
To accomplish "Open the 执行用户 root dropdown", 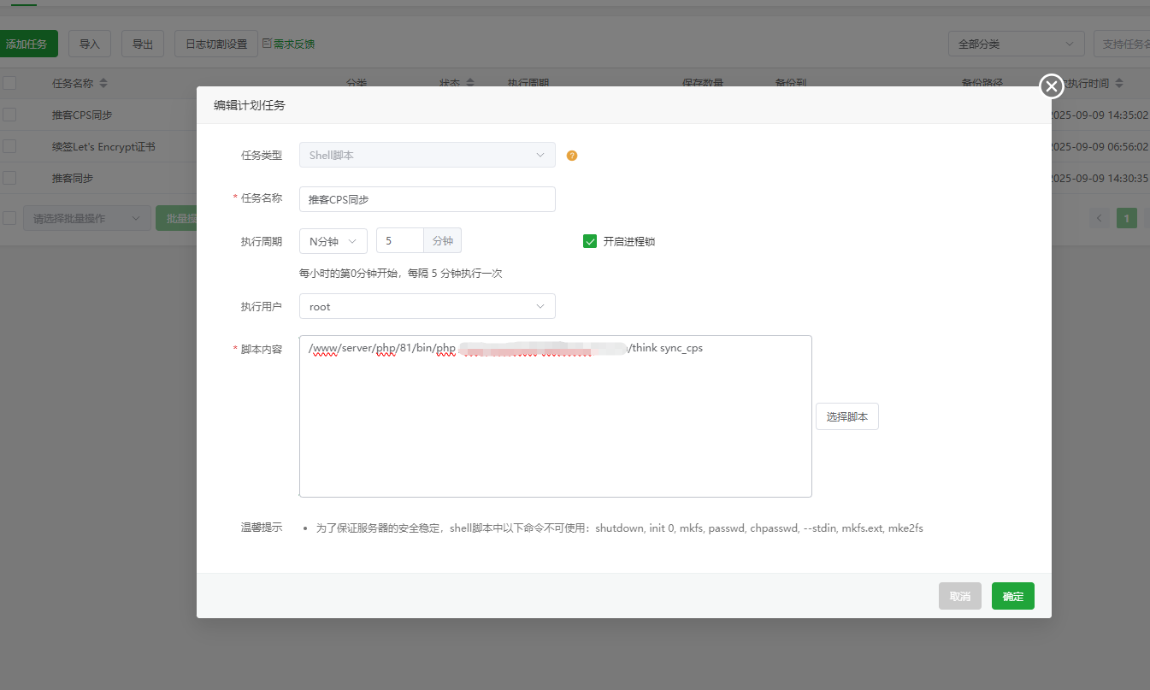I will (x=427, y=306).
